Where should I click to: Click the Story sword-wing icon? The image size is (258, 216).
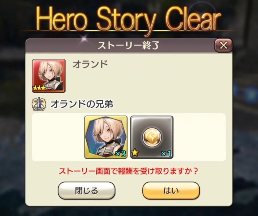tap(38, 104)
